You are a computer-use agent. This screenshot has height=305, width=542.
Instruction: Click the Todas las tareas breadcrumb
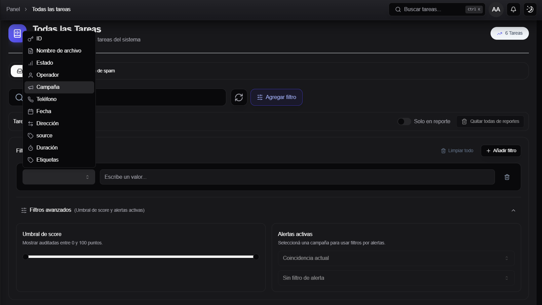[51, 9]
